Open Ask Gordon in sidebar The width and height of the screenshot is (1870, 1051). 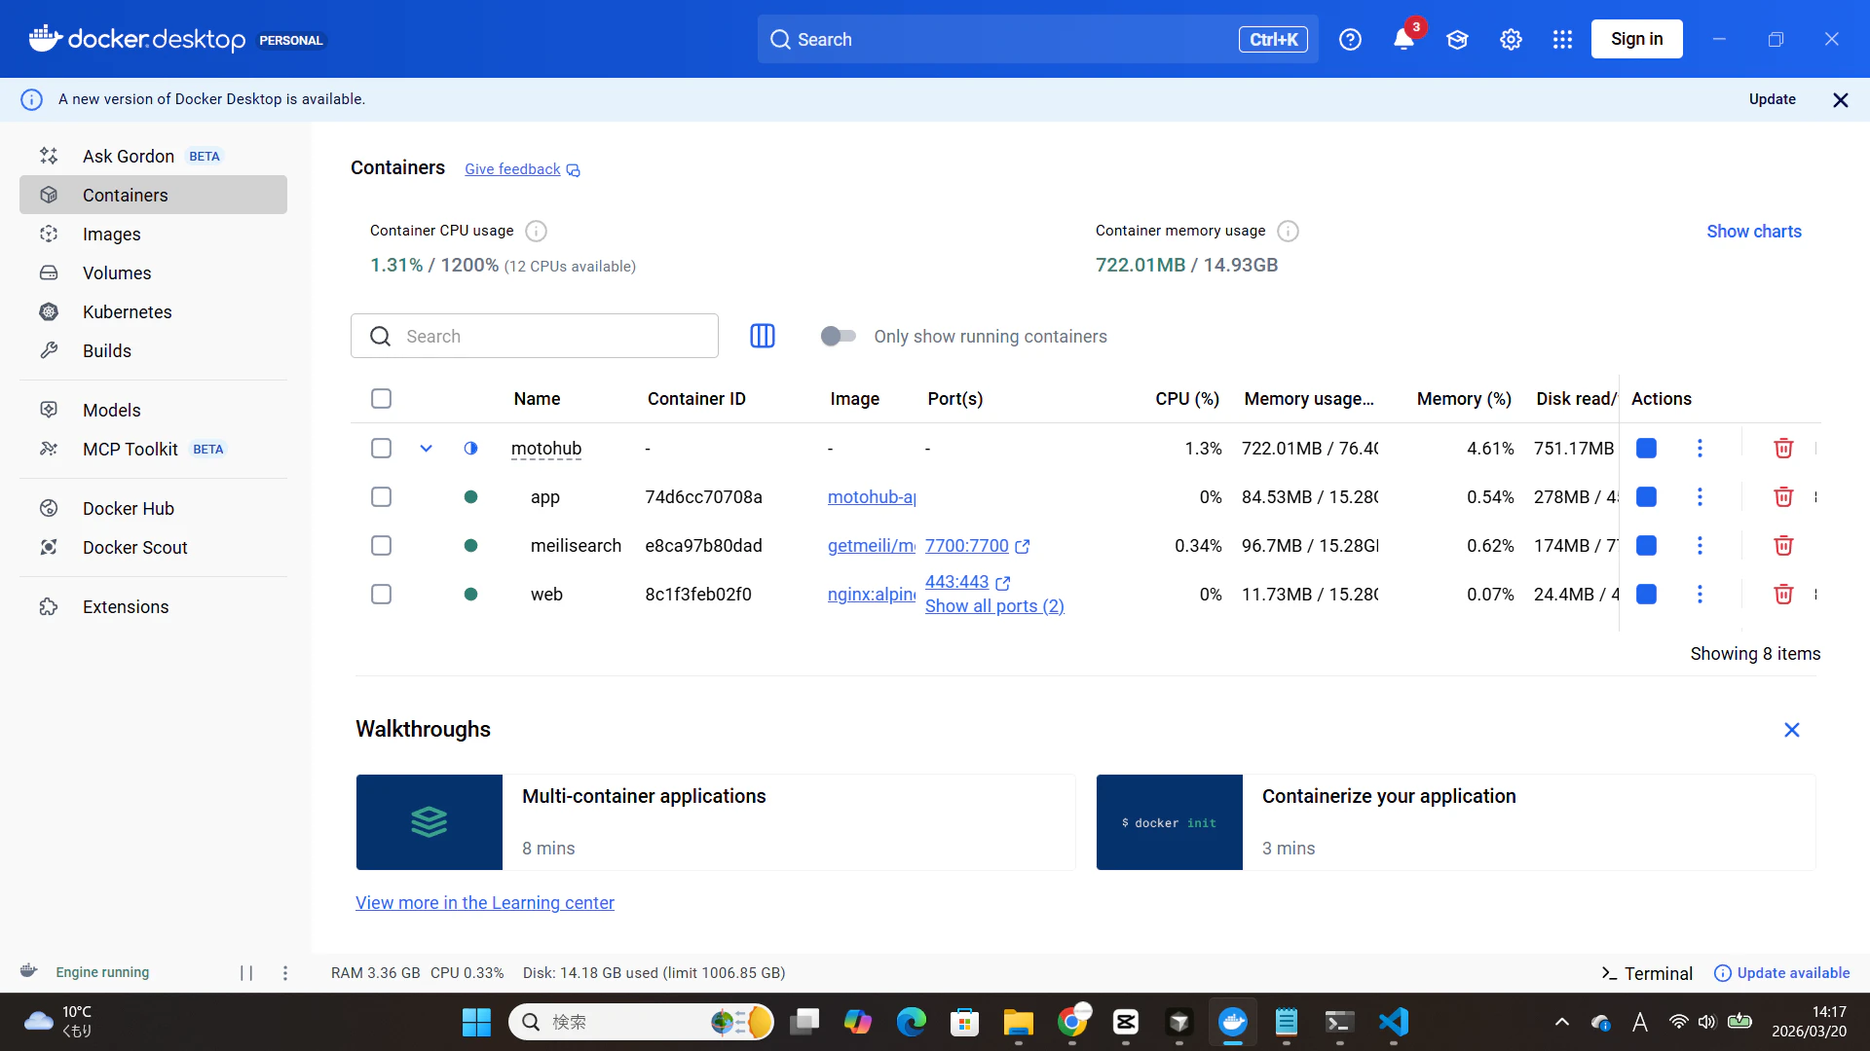click(153, 156)
